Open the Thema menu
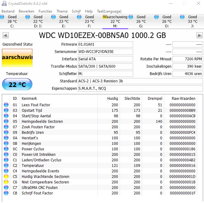The width and height of the screenshot is (204, 203). click(62, 11)
